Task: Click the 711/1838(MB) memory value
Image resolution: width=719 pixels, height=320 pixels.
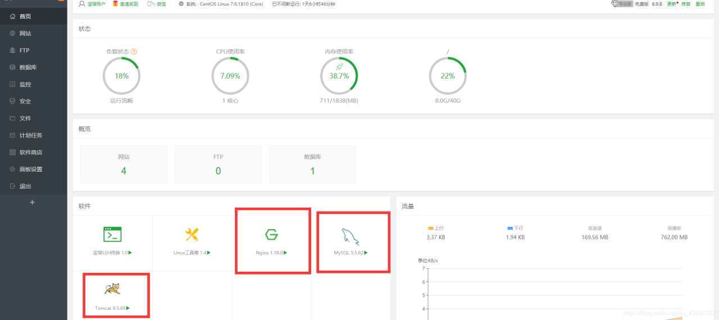Action: pyautogui.click(x=339, y=101)
